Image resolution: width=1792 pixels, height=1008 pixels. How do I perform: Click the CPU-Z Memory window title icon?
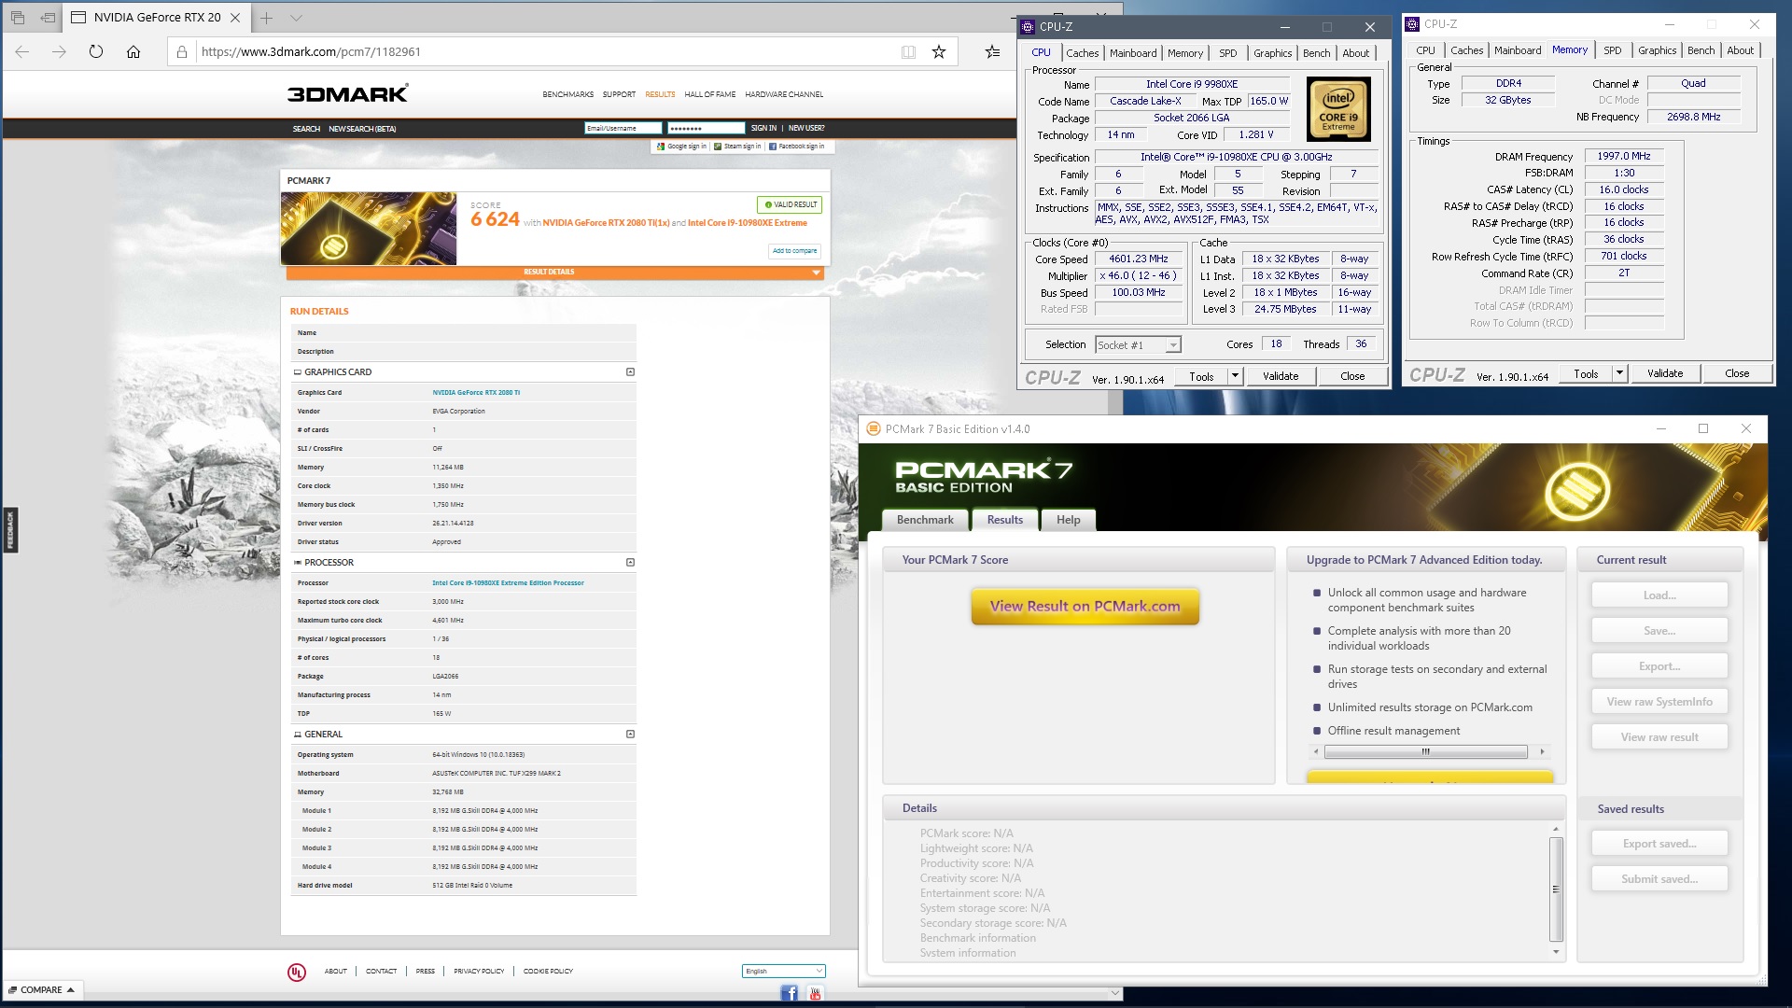(x=1412, y=24)
